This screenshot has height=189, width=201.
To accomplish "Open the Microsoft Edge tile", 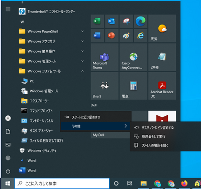I will click(141, 21).
